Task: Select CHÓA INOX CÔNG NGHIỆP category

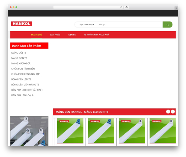Action: click(x=25, y=74)
